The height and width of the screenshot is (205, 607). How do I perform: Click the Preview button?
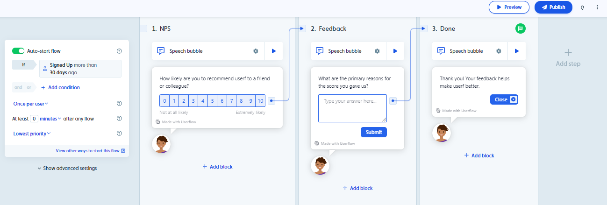coord(509,7)
